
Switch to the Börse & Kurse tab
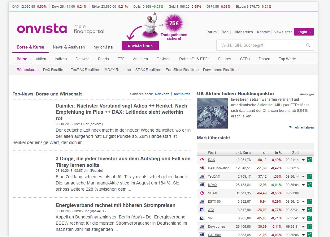[31, 47]
